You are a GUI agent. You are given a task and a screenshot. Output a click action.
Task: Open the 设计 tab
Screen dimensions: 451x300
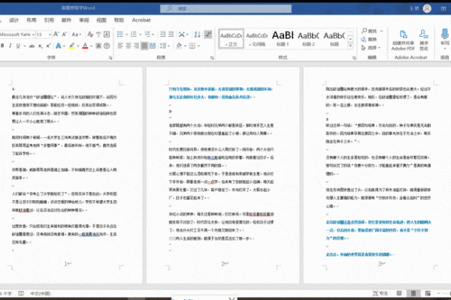(14, 20)
